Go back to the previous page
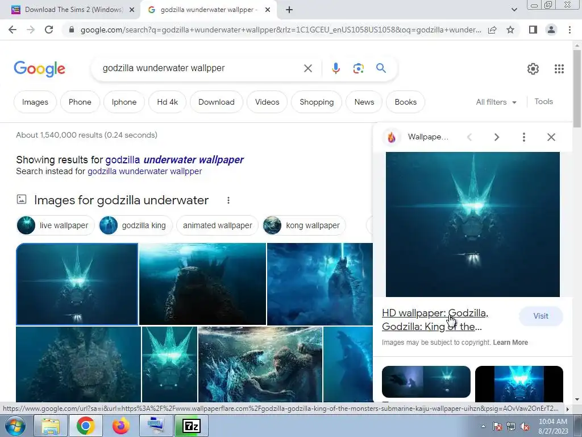 [x=13, y=30]
